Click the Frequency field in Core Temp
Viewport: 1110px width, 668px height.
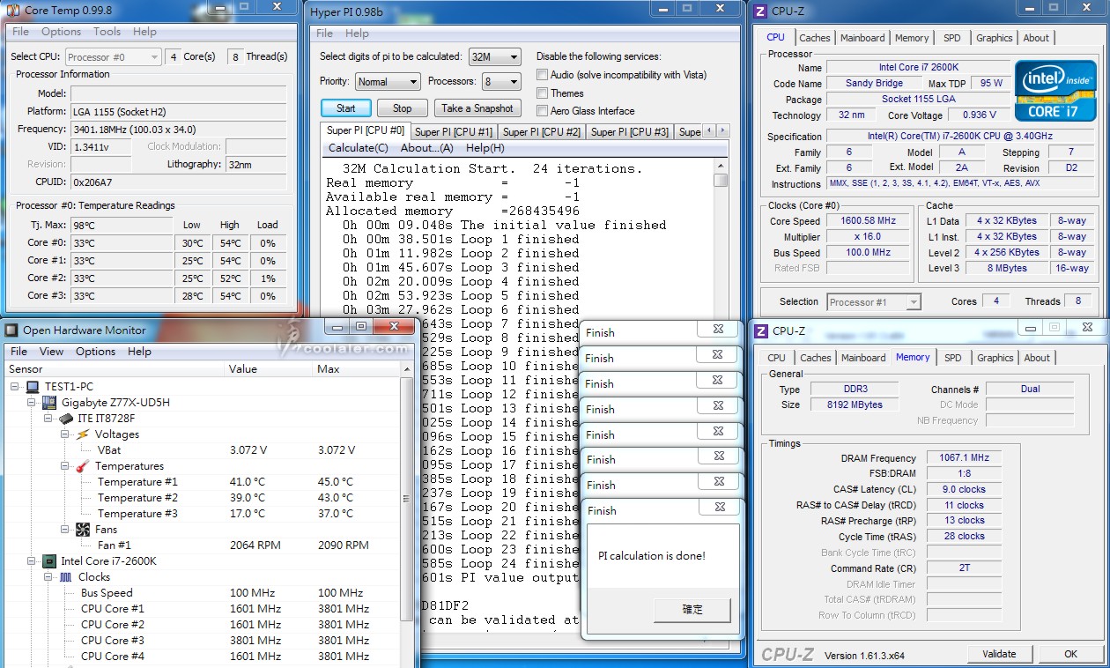(178, 129)
